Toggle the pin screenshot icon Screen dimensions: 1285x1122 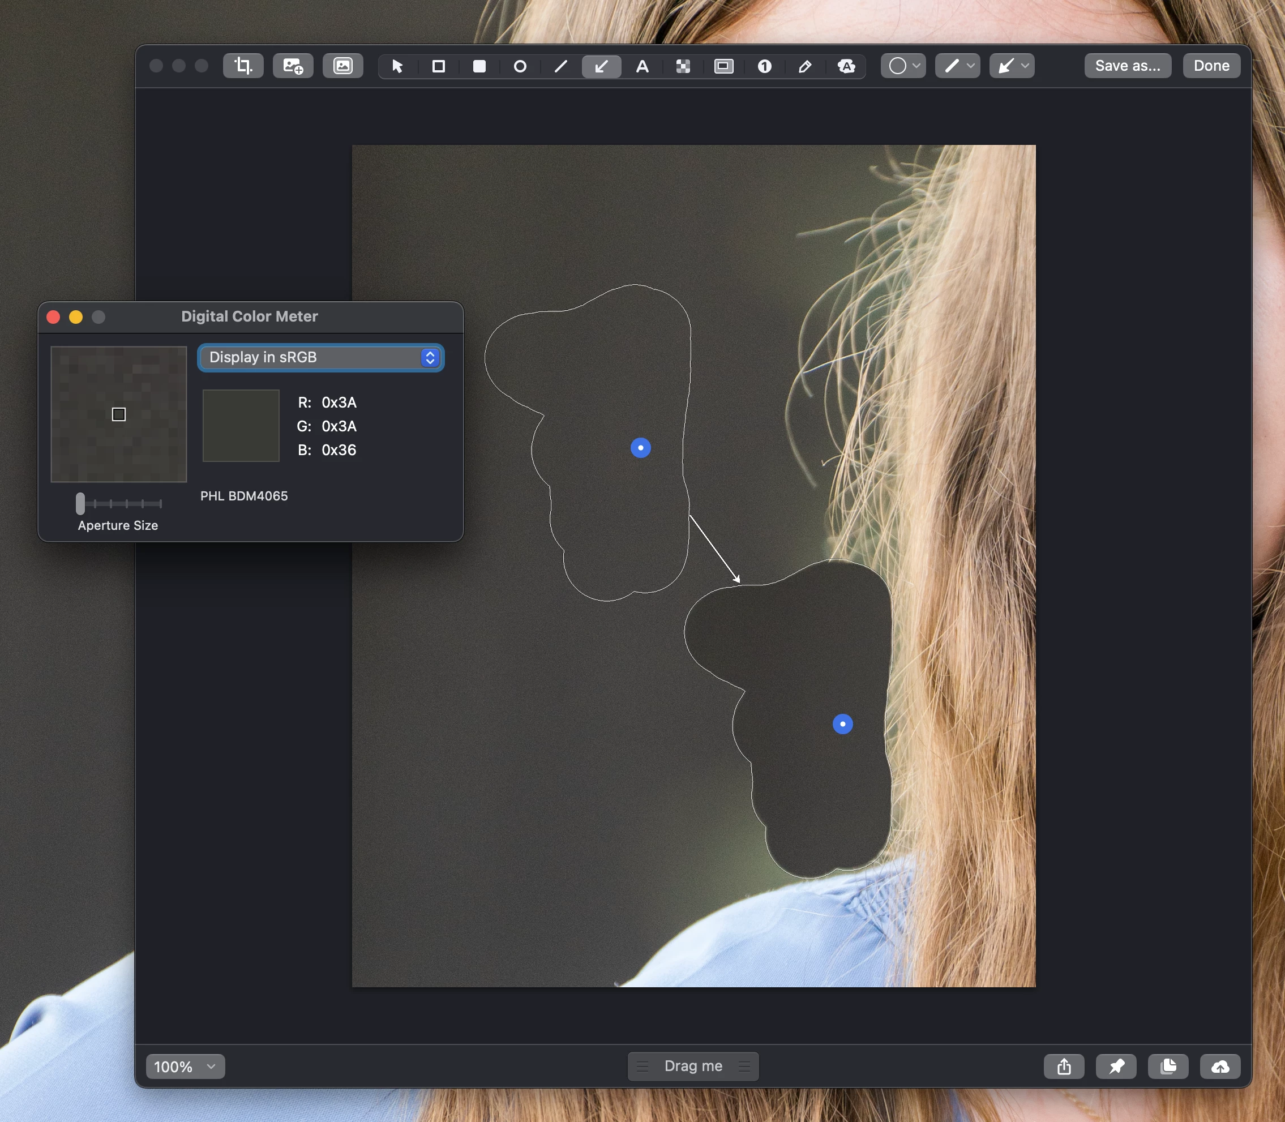point(1116,1067)
